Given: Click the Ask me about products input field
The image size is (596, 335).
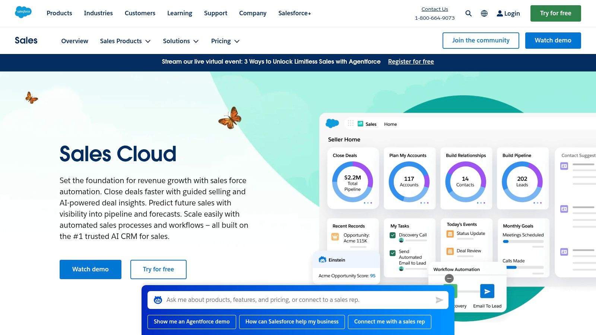Looking at the screenshot, I should click(x=298, y=300).
